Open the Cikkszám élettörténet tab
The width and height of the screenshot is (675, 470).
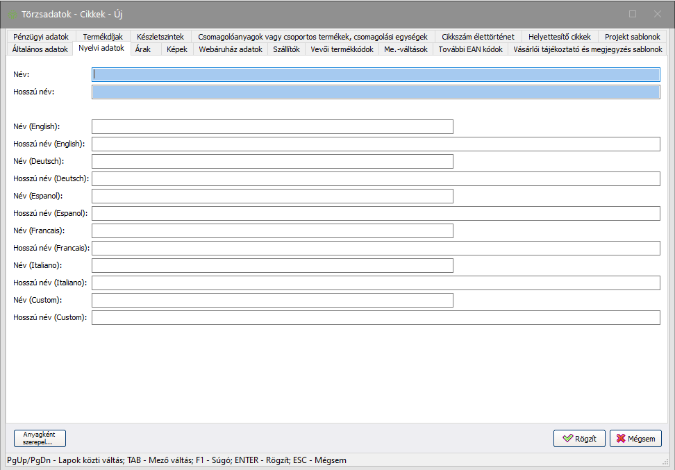[478, 37]
